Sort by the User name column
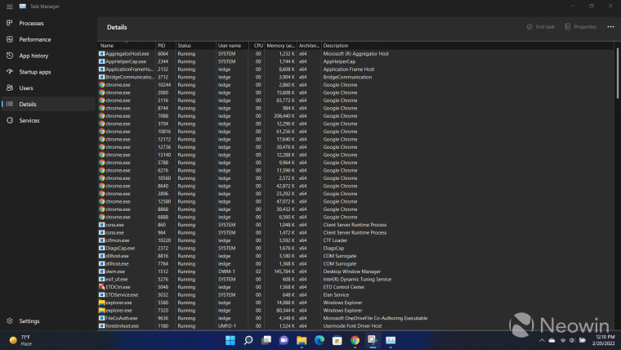The width and height of the screenshot is (621, 350). (x=232, y=46)
